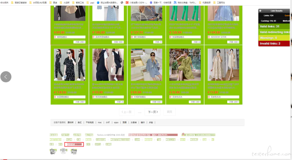This screenshot has height=160, width=292.
Task: Click the red-boxed invalid footer link
Action: click(x=74, y=144)
